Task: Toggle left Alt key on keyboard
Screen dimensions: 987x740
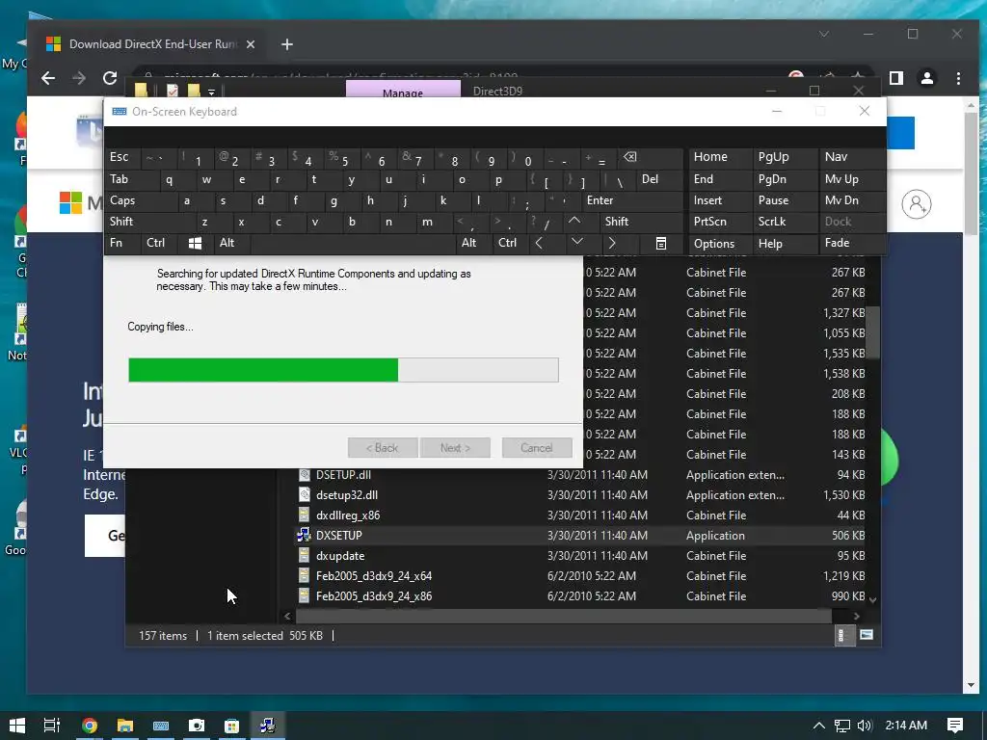Action: [x=231, y=243]
